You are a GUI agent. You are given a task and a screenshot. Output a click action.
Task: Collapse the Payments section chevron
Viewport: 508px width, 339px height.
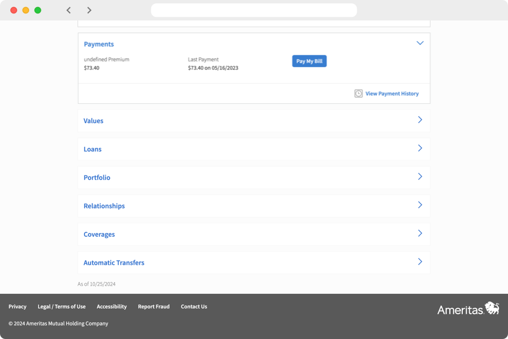(420, 43)
